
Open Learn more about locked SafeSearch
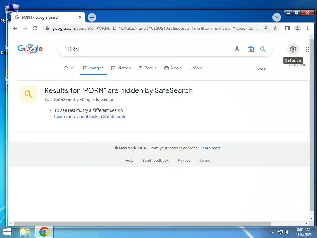tap(89, 117)
